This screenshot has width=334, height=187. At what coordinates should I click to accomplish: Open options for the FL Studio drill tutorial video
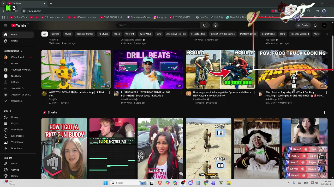point(182,92)
